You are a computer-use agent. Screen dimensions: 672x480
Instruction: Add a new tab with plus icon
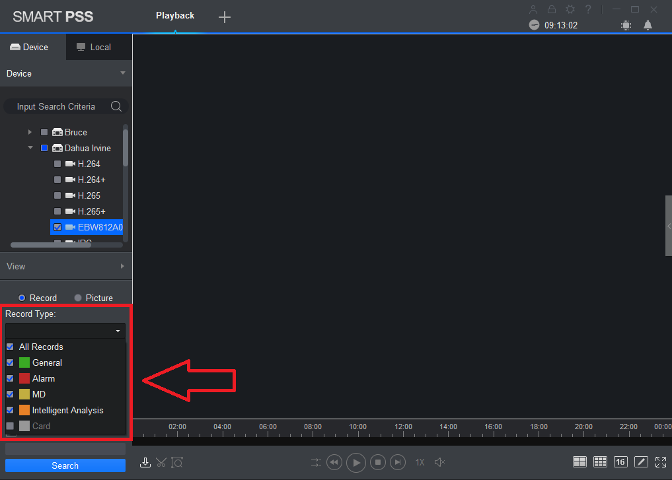[225, 17]
